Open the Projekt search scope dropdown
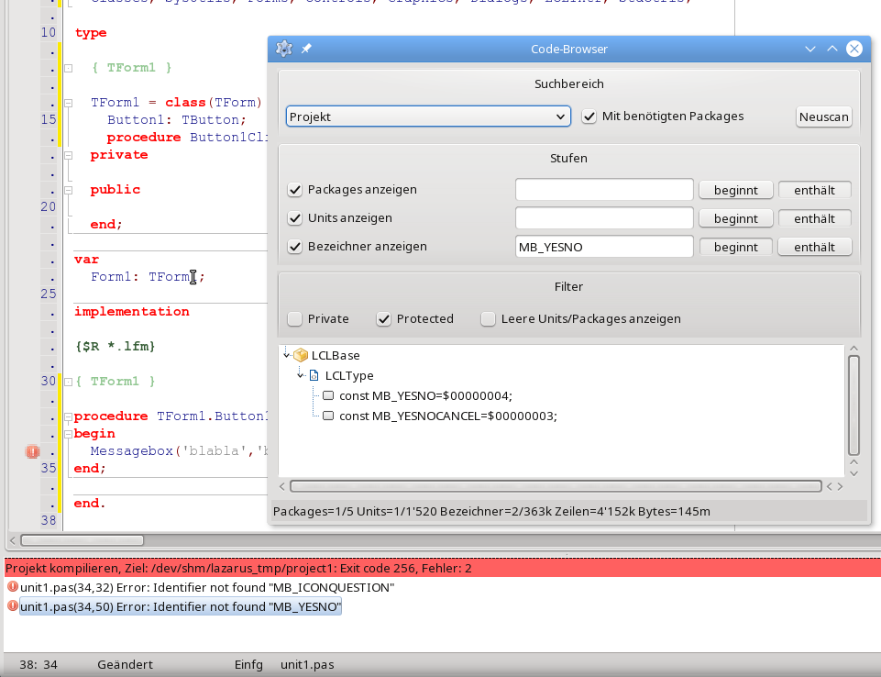This screenshot has width=881, height=677. (x=428, y=117)
